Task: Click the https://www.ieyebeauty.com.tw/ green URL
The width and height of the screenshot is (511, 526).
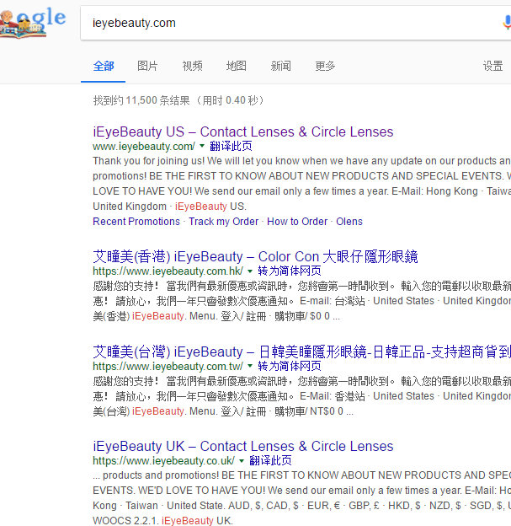Action: 168,367
